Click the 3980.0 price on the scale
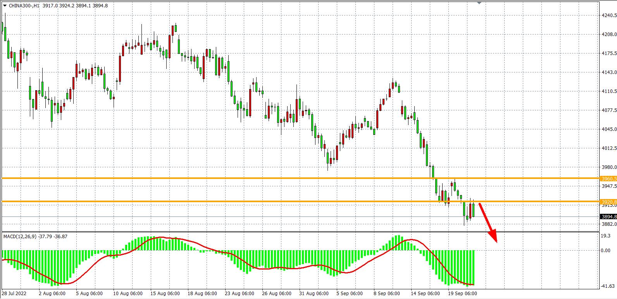The width and height of the screenshot is (617, 299). pos(608,167)
